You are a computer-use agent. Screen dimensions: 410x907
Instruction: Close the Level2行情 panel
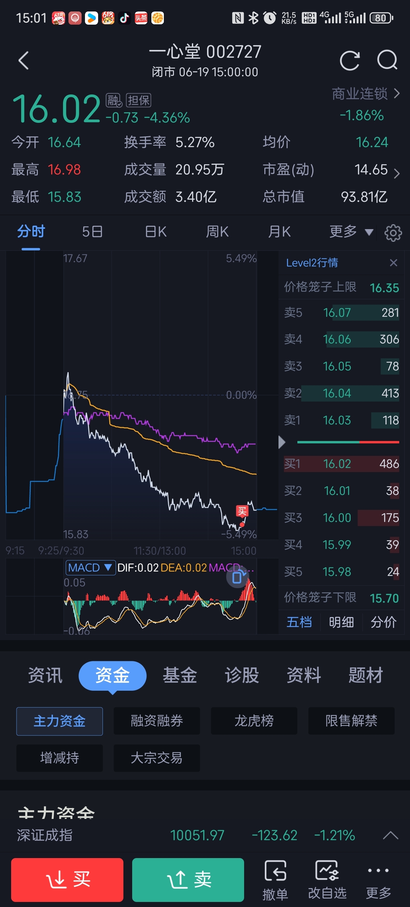click(393, 263)
